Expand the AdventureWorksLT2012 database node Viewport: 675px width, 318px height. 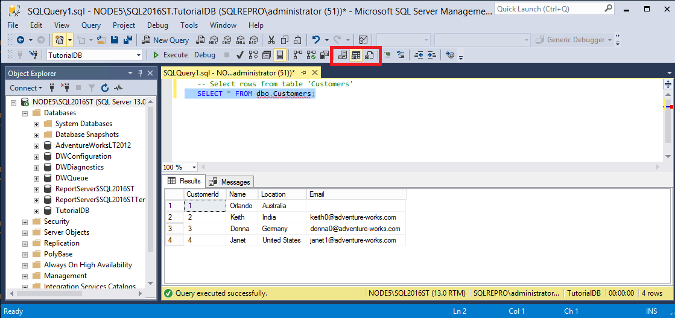point(36,145)
